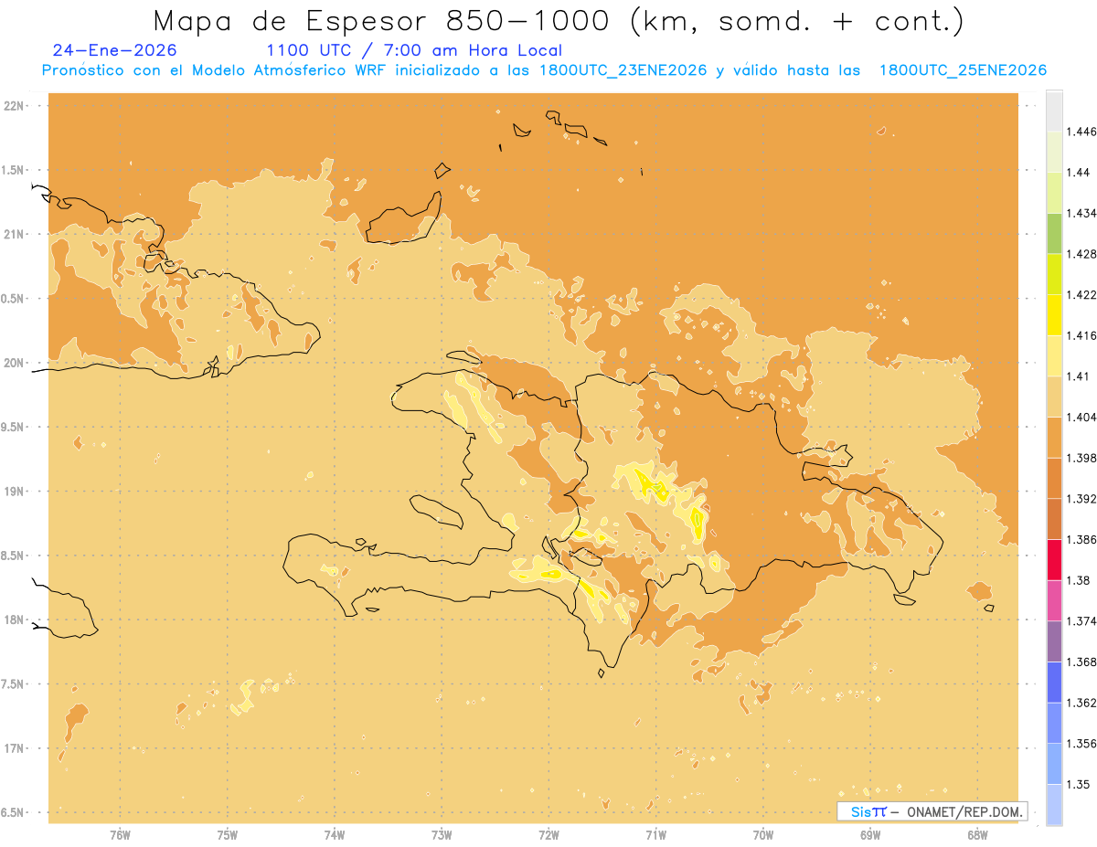Click the colorbar value 1.356
This screenshot has height=847, width=1097.
click(x=1082, y=744)
